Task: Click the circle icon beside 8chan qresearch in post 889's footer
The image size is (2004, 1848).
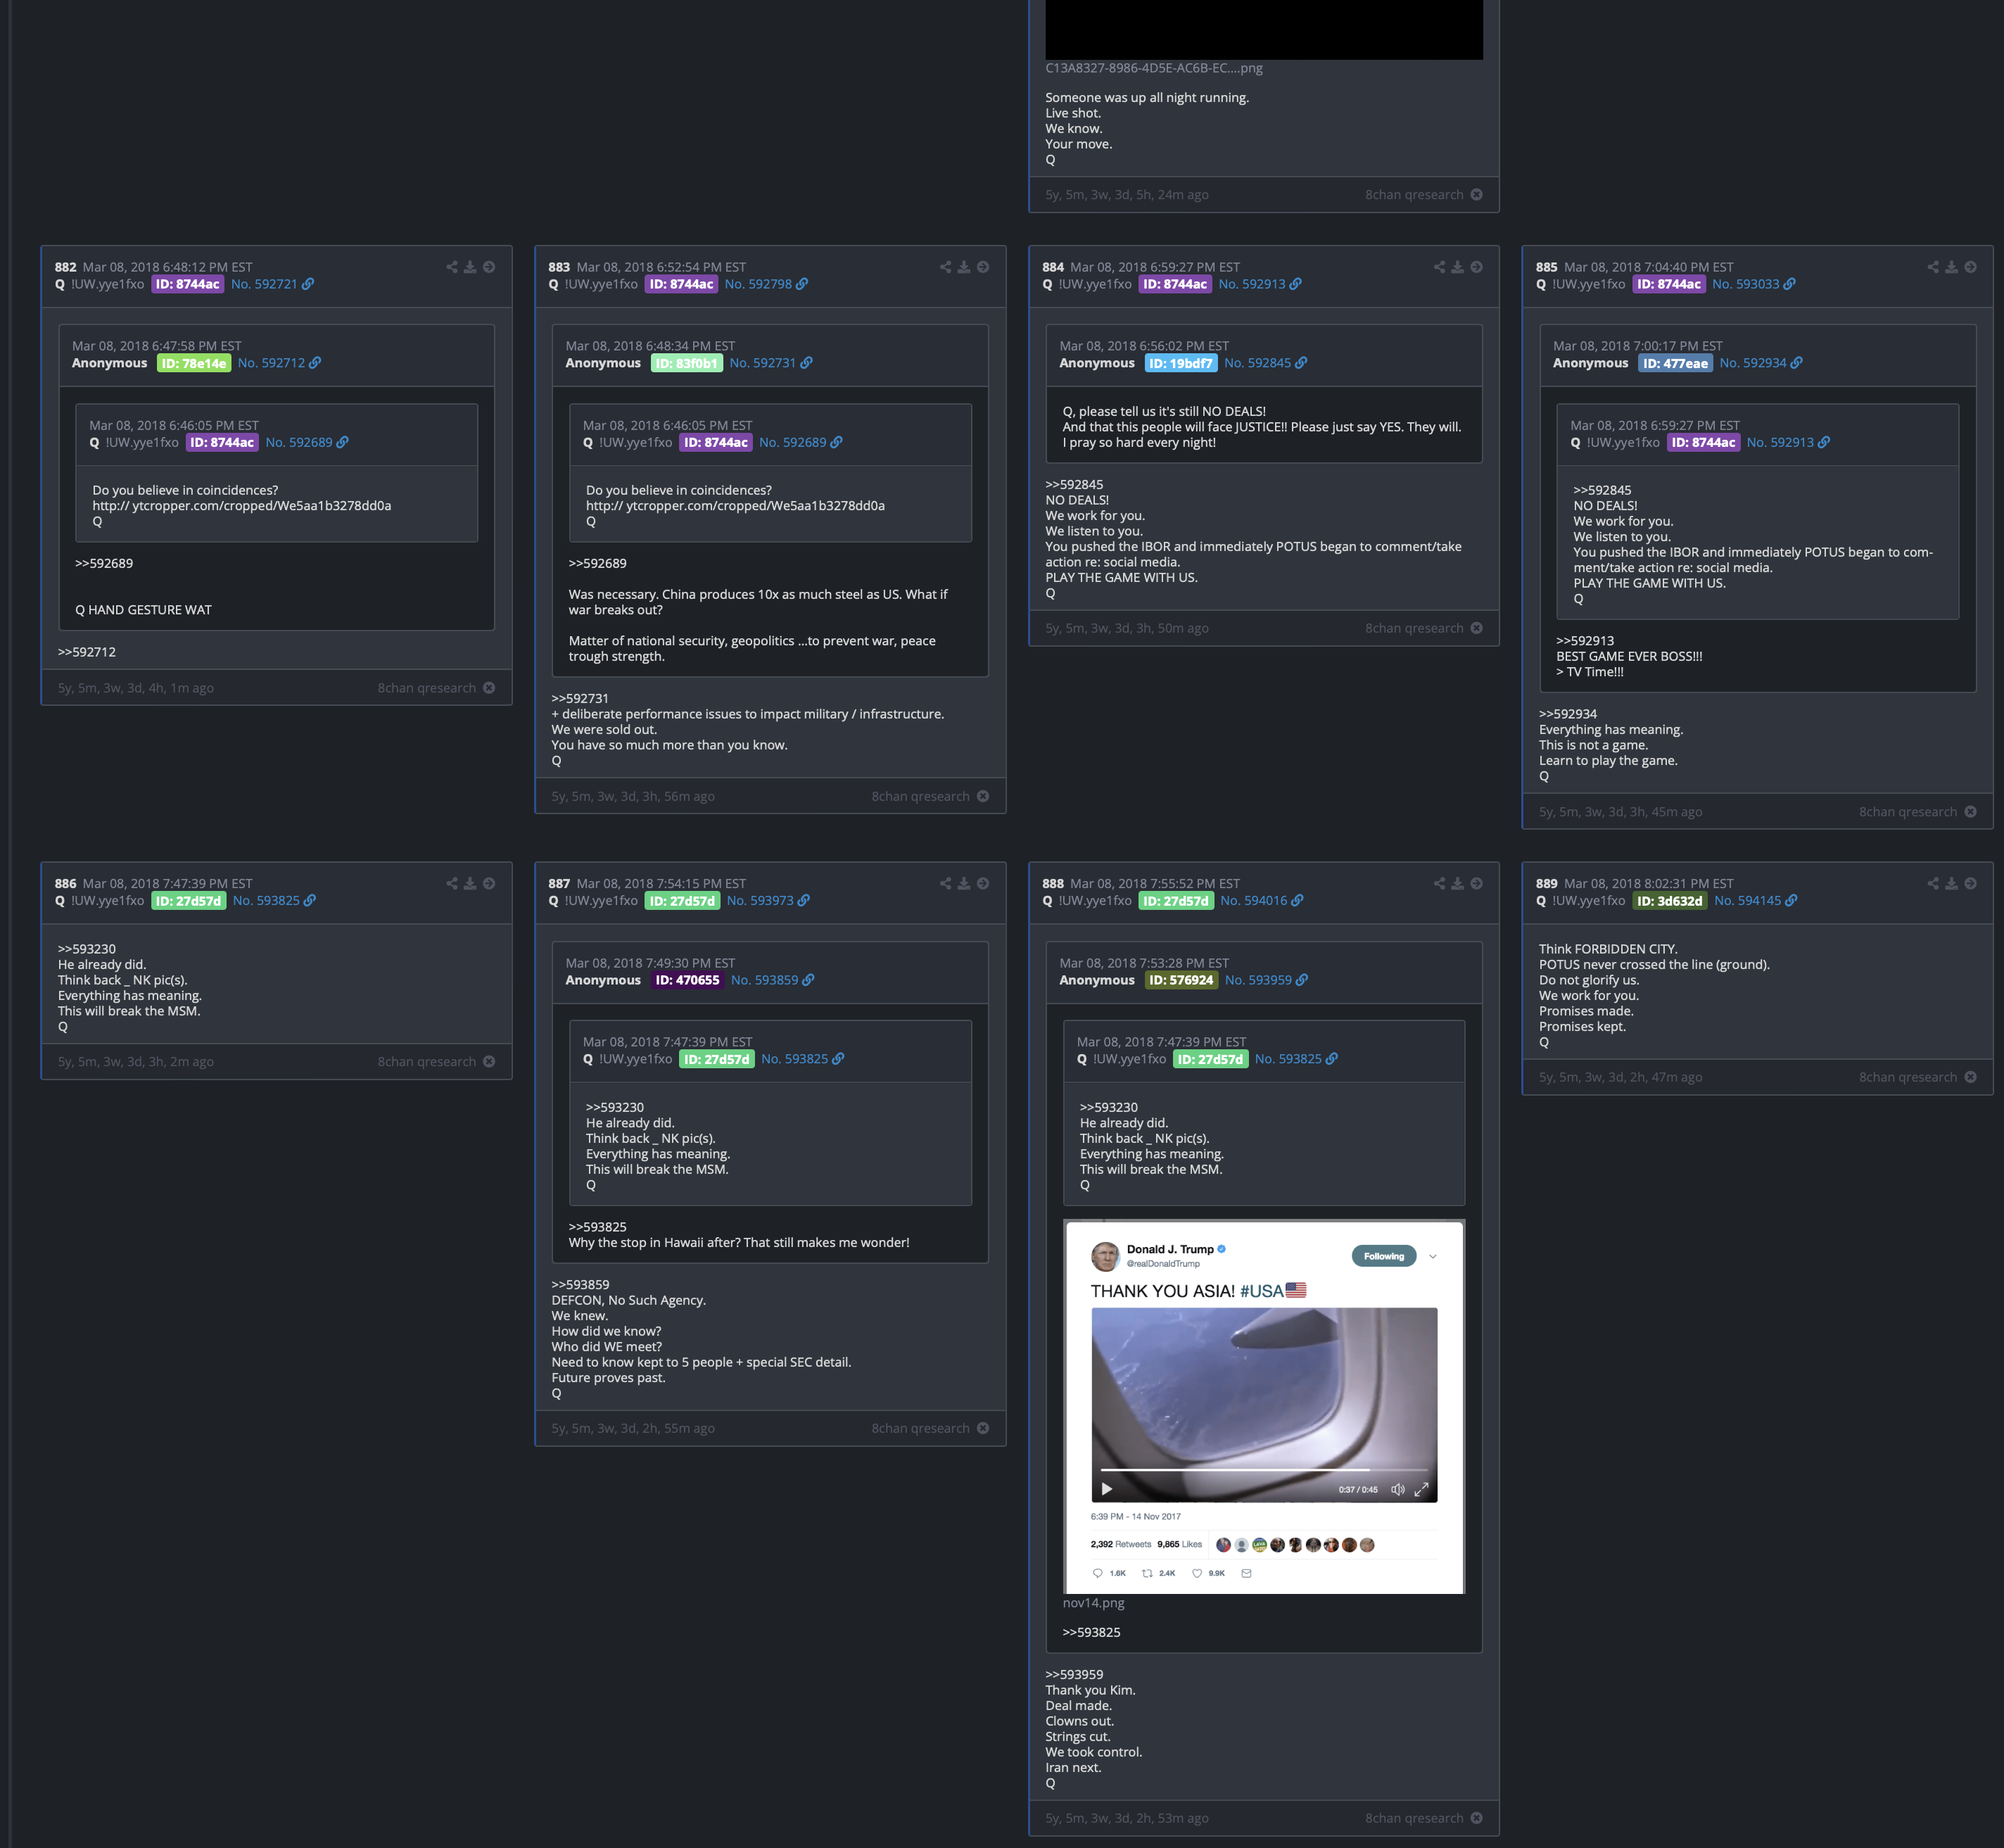Action: point(1971,1077)
